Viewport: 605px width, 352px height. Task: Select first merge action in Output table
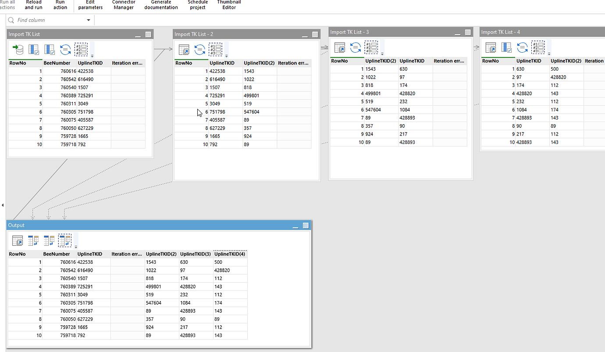[33, 240]
